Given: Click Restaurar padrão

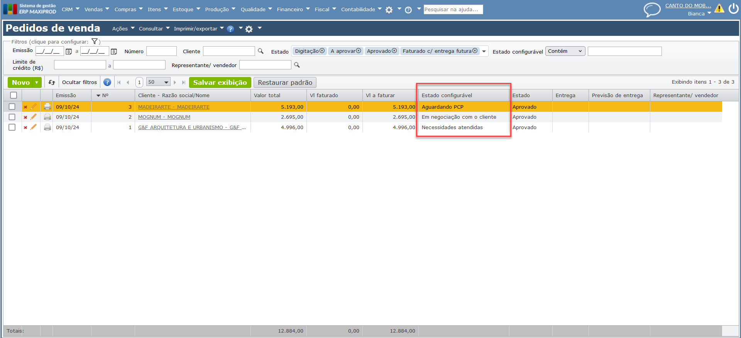Looking at the screenshot, I should (x=285, y=82).
